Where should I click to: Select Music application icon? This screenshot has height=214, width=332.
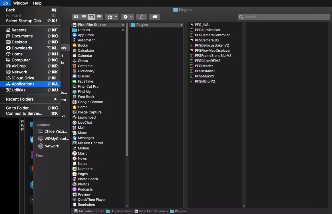click(75, 153)
